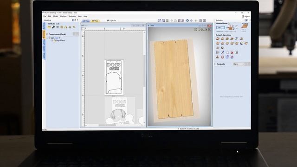Click the pin icon on the Modeling panel header
This screenshot has height=167, width=297.
[x=75, y=20]
